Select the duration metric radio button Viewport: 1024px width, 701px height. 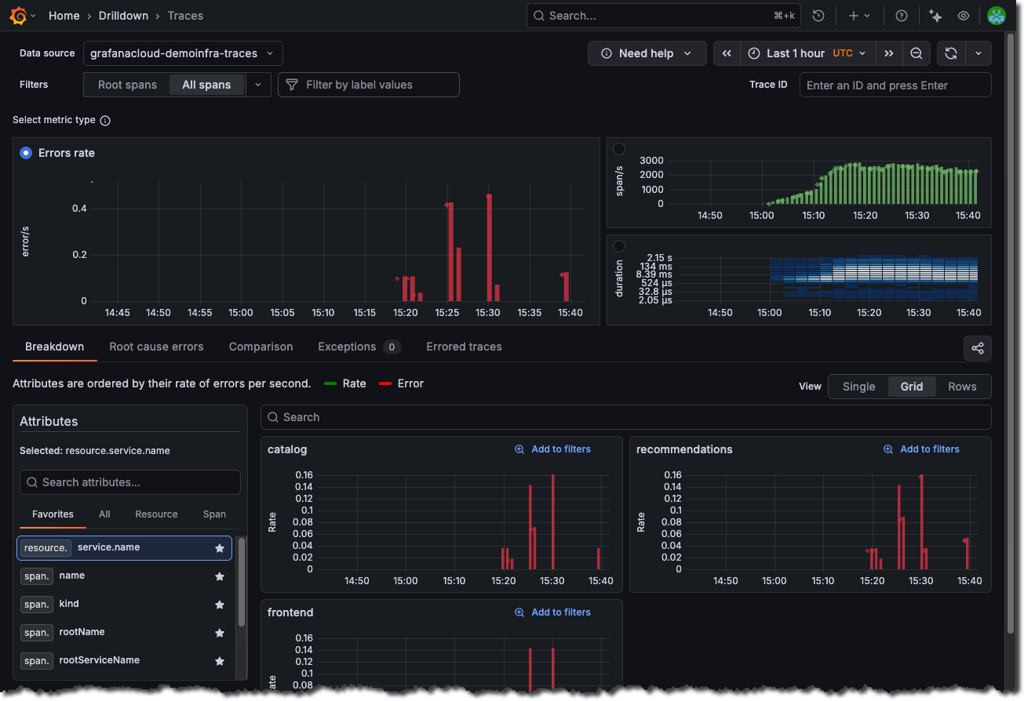pyautogui.click(x=619, y=246)
